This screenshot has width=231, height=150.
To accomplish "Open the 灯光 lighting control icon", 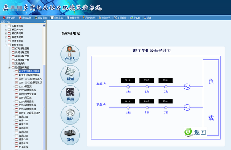I will click(70, 74).
